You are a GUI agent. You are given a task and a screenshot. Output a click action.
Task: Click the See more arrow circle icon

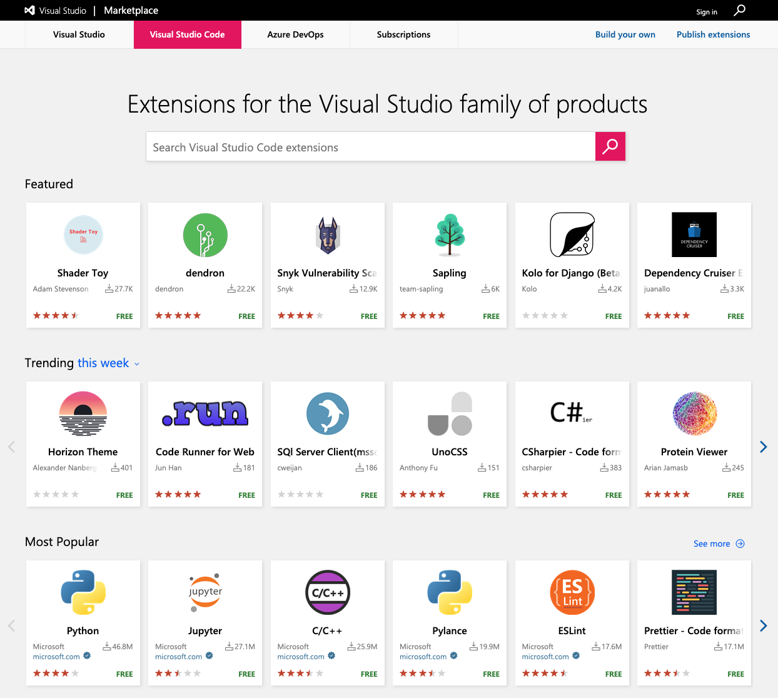coord(740,544)
